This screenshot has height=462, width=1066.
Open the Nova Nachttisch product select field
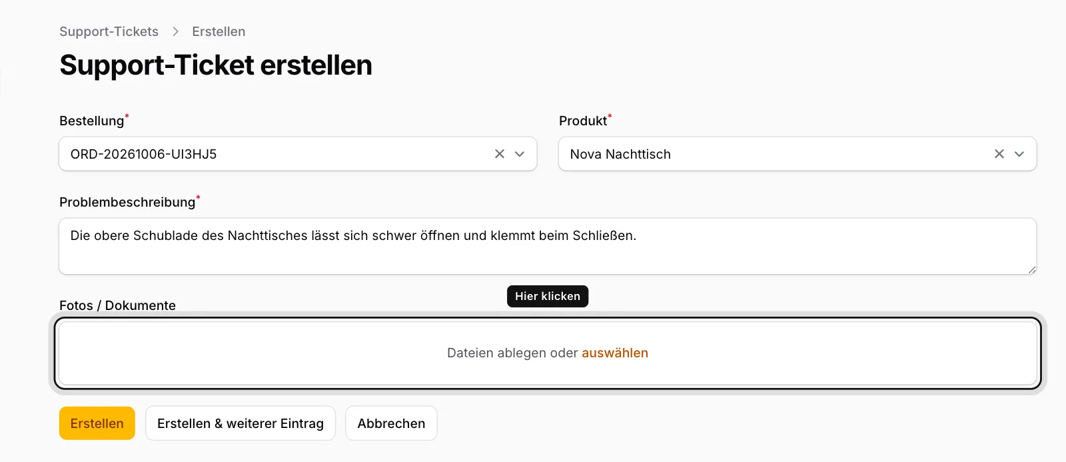coord(798,154)
